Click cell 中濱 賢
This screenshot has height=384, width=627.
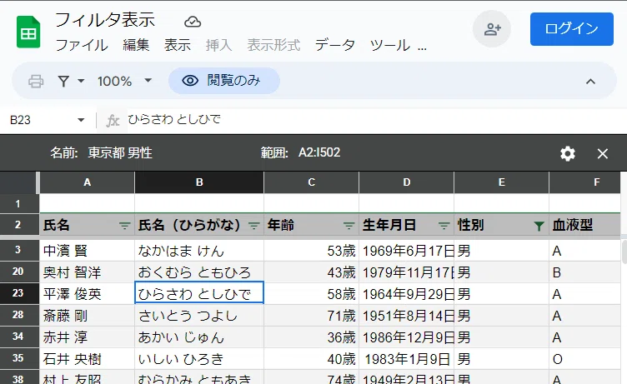[x=88, y=251]
